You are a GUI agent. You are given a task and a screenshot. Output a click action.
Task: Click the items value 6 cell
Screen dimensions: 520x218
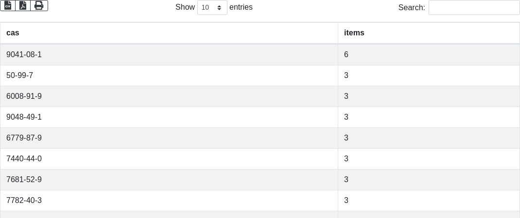pyautogui.click(x=429, y=55)
